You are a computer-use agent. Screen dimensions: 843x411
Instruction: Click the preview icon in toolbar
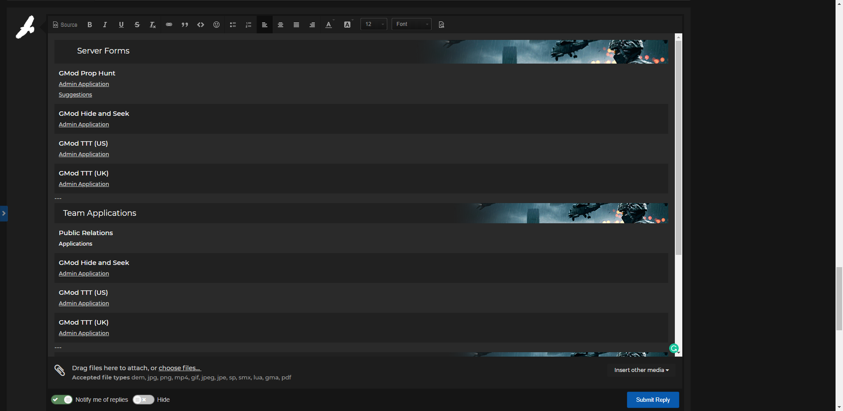441,25
